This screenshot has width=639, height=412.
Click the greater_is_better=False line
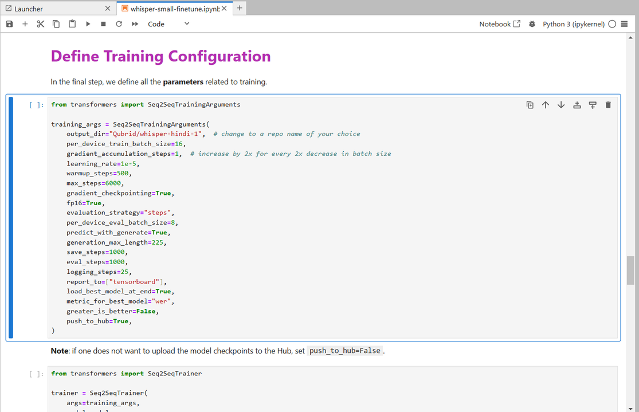112,311
